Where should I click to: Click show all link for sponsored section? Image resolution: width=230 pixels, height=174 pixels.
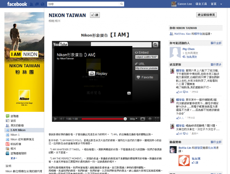tap(216, 142)
